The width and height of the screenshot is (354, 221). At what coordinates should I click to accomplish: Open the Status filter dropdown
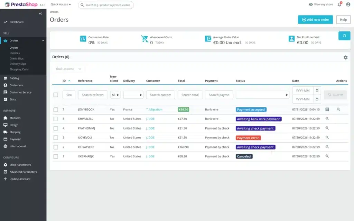coord(262,95)
